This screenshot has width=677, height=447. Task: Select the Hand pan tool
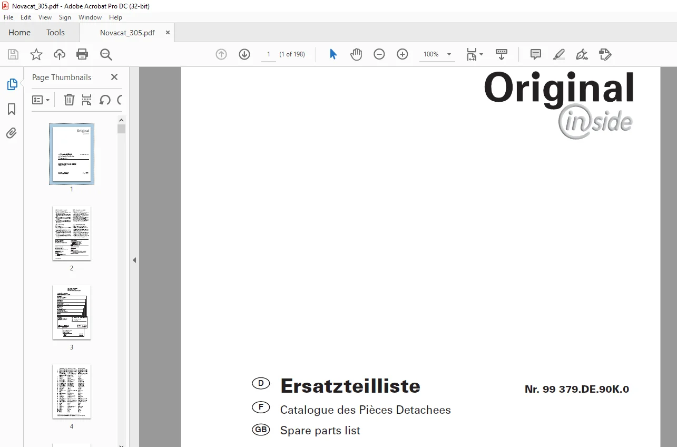(356, 54)
